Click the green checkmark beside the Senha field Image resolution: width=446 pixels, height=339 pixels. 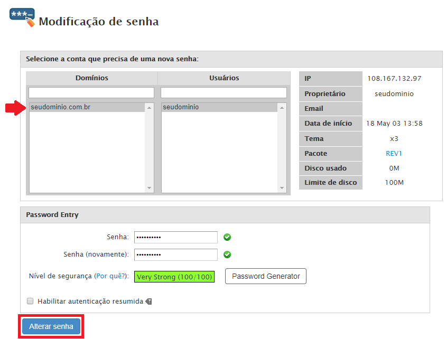(x=227, y=237)
